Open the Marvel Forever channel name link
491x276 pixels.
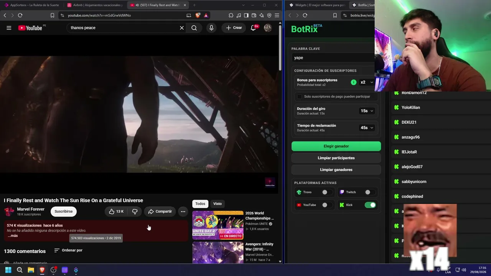pyautogui.click(x=31, y=209)
